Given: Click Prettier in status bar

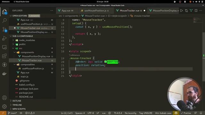Looking at the screenshot, I should coord(186,113).
